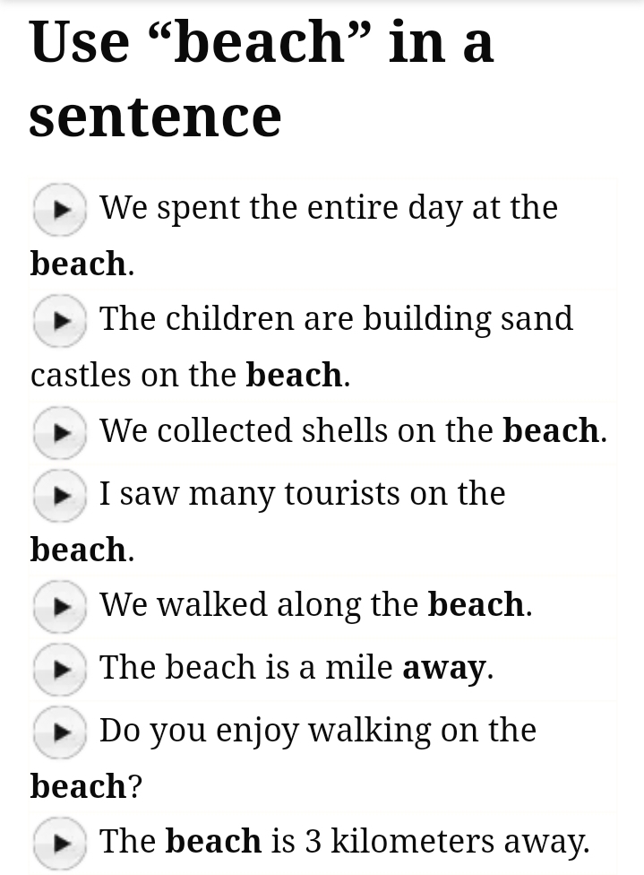
Task: Click the heading "Use beach in a sentence"
Action: click(261, 79)
